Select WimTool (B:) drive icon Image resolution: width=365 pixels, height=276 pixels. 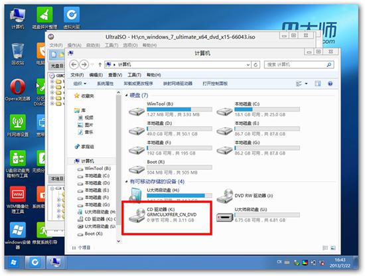pyautogui.click(x=137, y=111)
